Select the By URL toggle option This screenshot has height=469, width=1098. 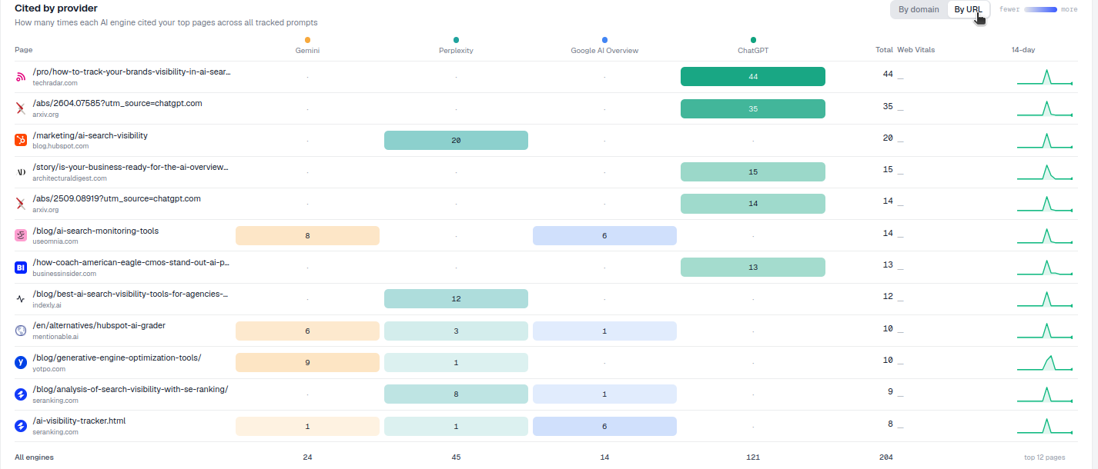(x=968, y=9)
